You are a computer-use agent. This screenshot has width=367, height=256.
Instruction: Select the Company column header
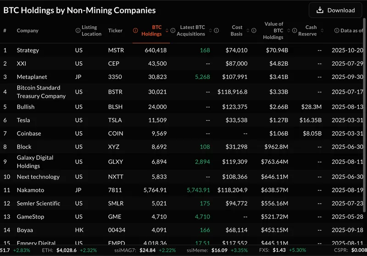pyautogui.click(x=28, y=31)
